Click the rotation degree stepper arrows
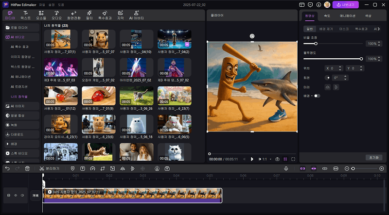The height and width of the screenshot is (215, 389). point(345,78)
